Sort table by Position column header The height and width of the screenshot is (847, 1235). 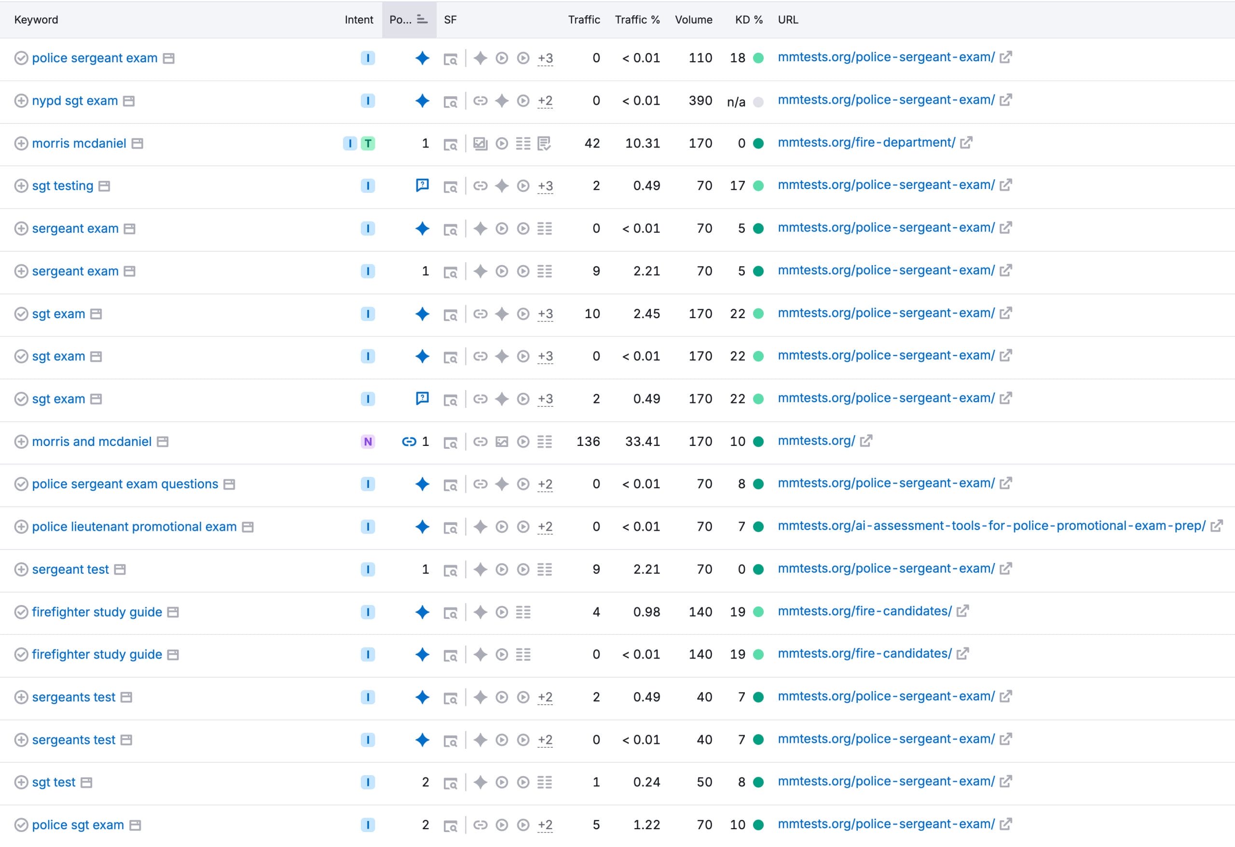click(x=409, y=20)
